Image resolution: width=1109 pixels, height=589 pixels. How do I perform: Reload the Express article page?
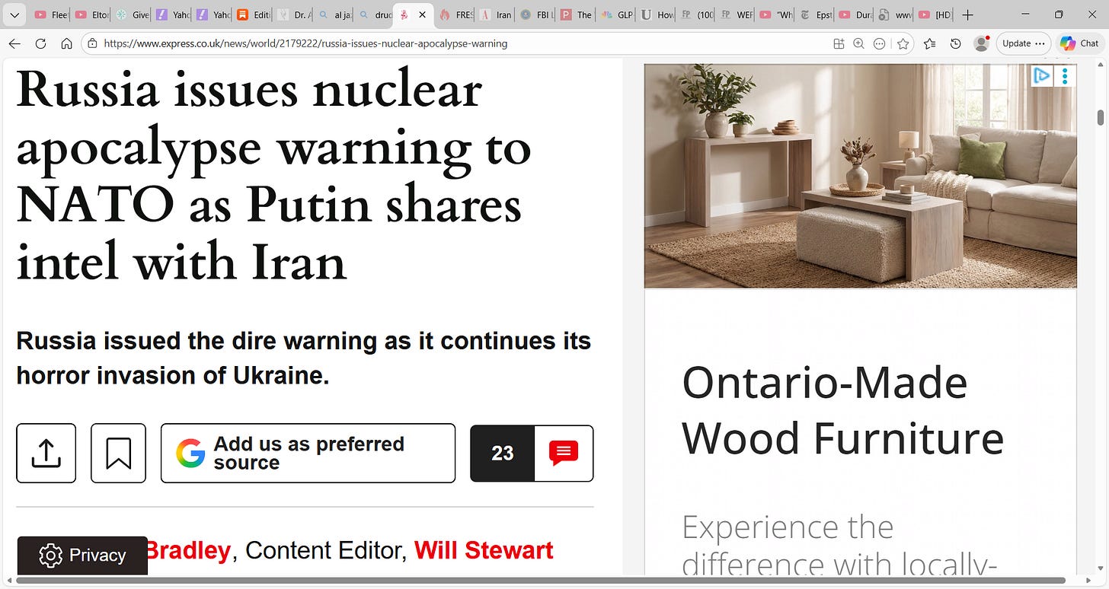pos(41,43)
